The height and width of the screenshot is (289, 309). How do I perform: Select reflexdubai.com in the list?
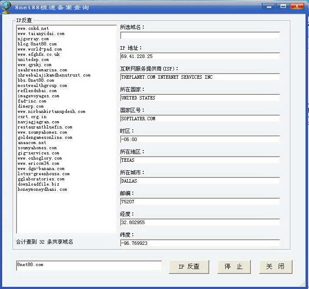[x=37, y=91]
